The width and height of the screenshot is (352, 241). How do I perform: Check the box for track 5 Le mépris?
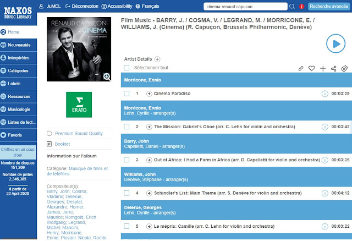point(127,226)
